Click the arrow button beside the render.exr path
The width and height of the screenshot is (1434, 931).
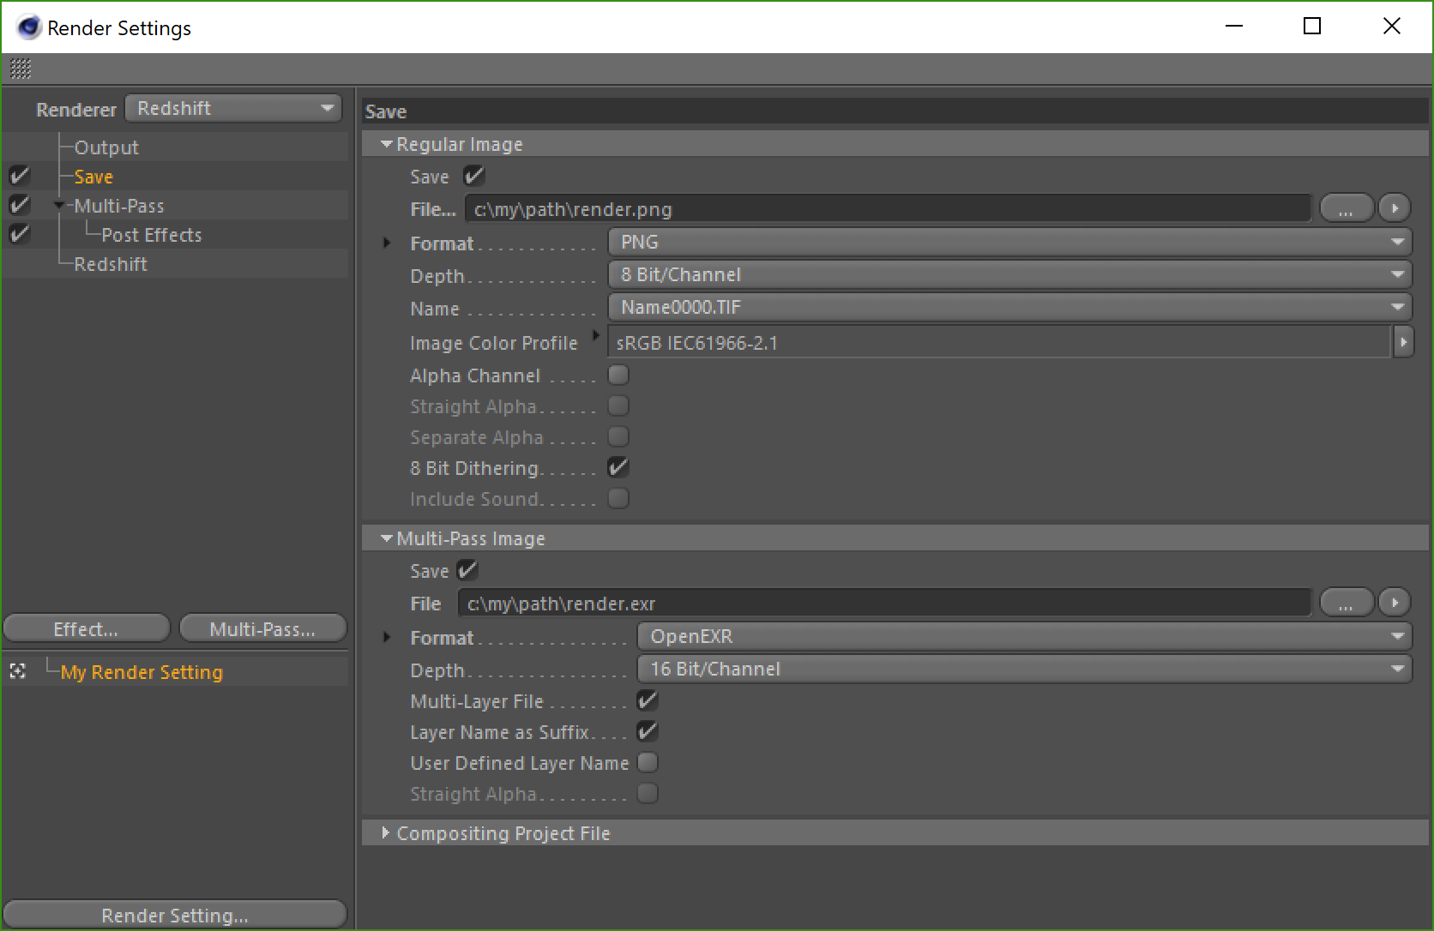[1395, 604]
